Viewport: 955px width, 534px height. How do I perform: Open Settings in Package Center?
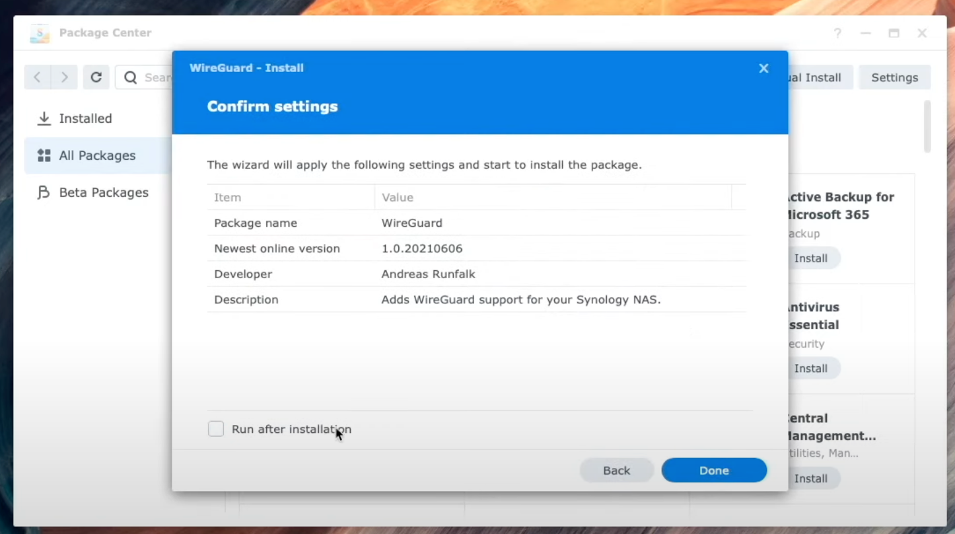click(894, 77)
